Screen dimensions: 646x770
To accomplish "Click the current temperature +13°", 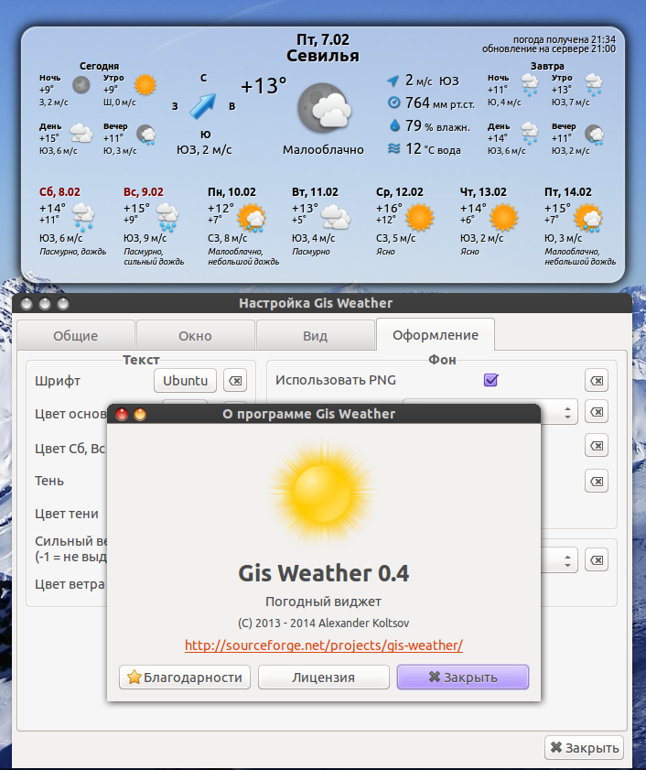I will click(x=264, y=86).
